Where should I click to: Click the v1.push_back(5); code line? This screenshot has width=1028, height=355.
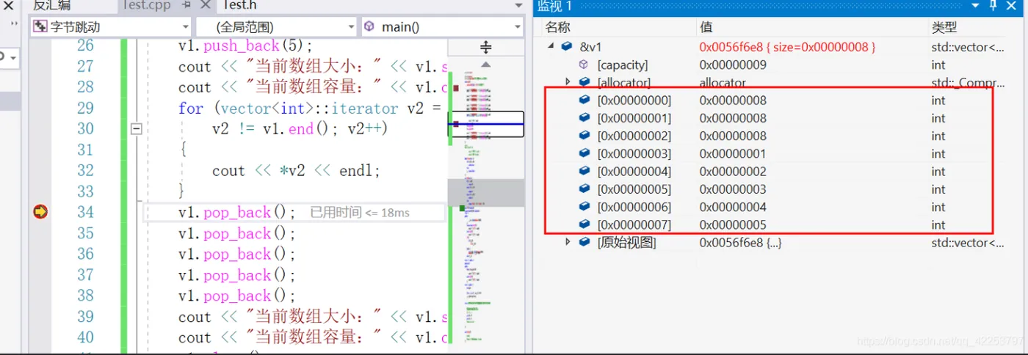tap(245, 45)
